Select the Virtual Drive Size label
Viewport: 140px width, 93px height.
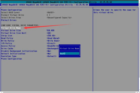click(x=11, y=30)
